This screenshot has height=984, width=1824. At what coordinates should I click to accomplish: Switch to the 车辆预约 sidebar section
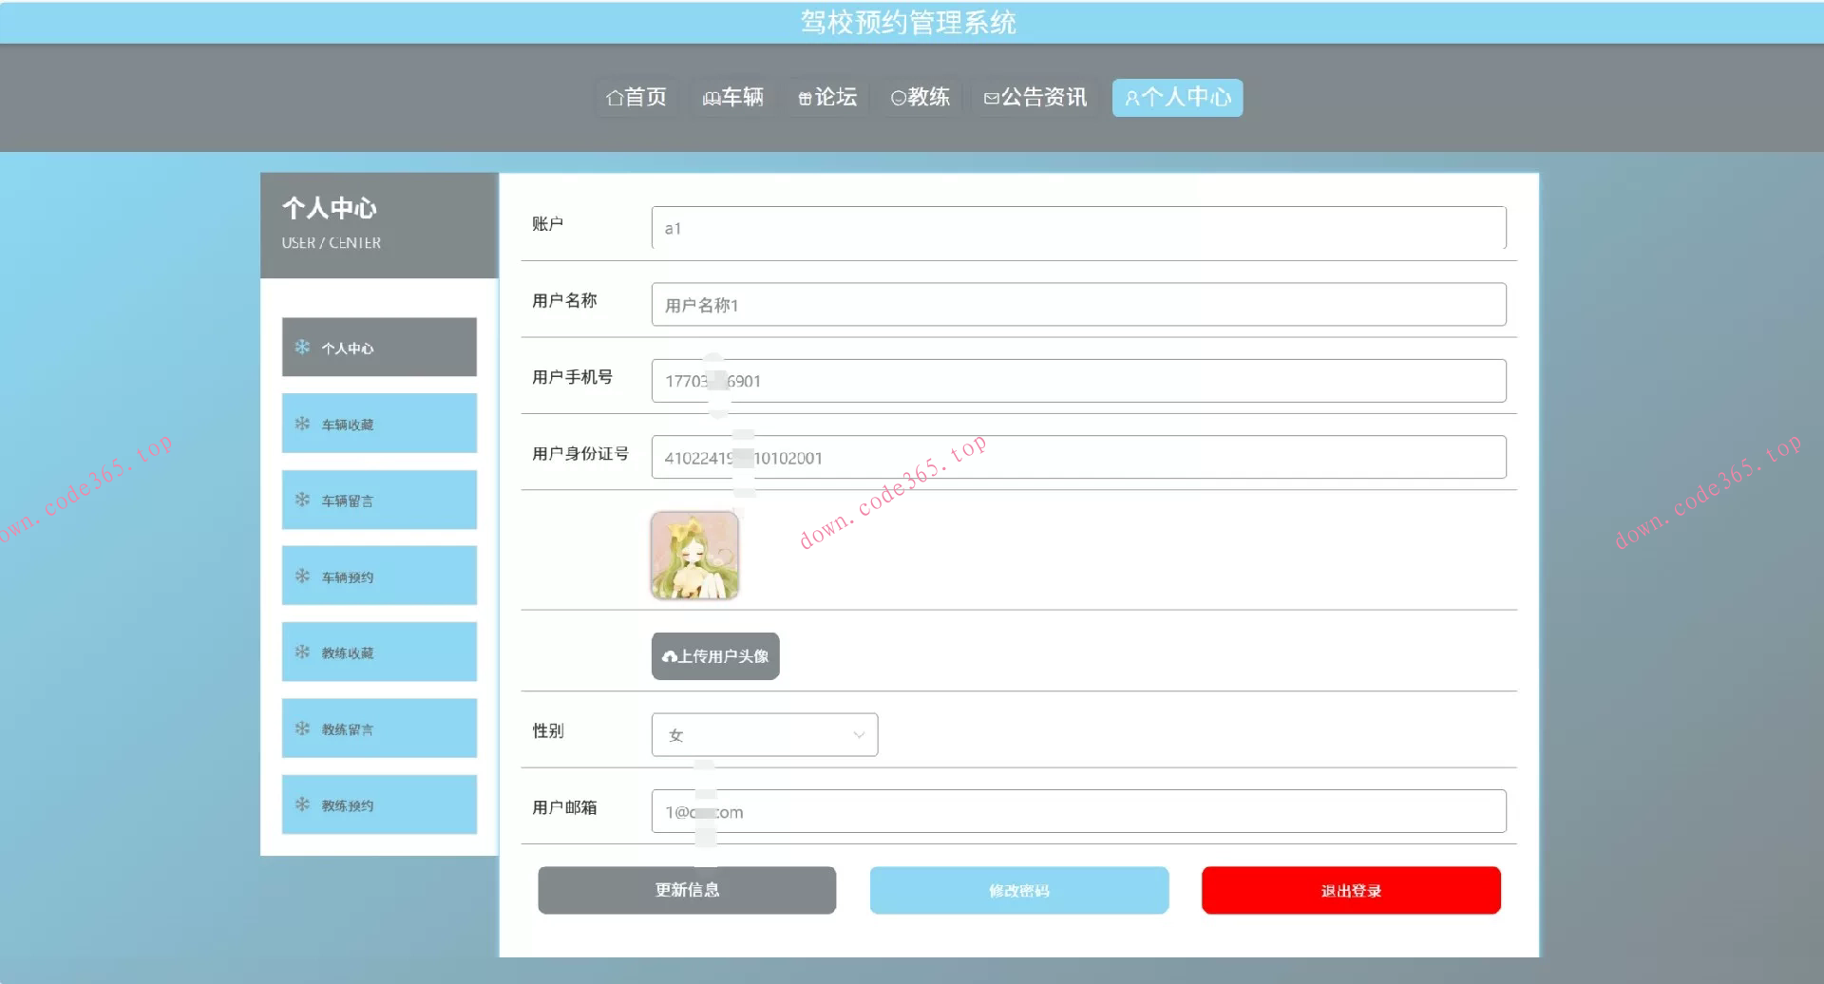click(379, 576)
